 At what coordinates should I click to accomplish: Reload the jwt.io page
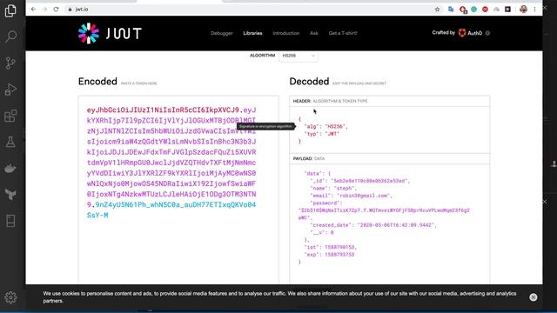[x=56, y=10]
